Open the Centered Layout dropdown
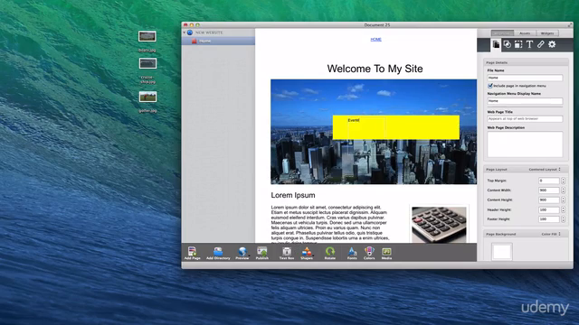Screen dimensions: 579x325 coord(545,169)
